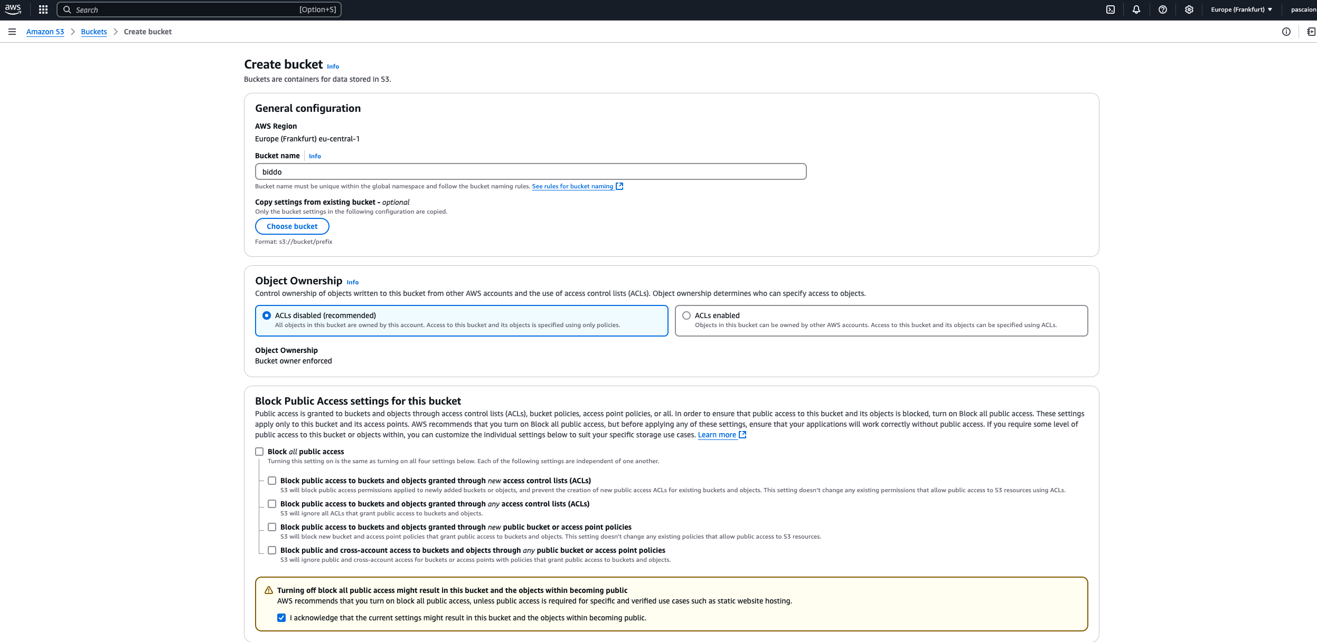The width and height of the screenshot is (1317, 642).
Task: Click Info link next to Object Ownership
Action: click(353, 282)
